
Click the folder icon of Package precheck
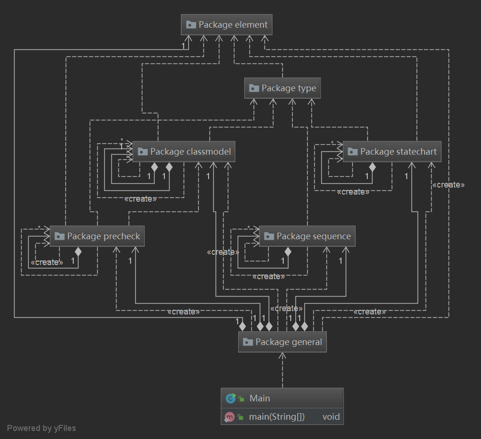60,236
